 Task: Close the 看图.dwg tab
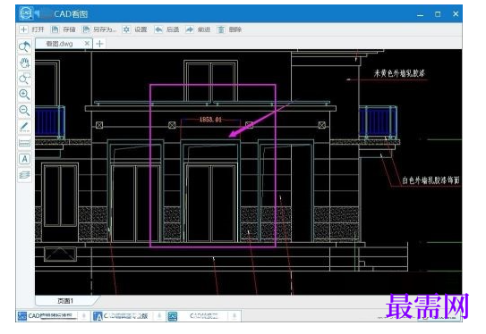point(87,43)
